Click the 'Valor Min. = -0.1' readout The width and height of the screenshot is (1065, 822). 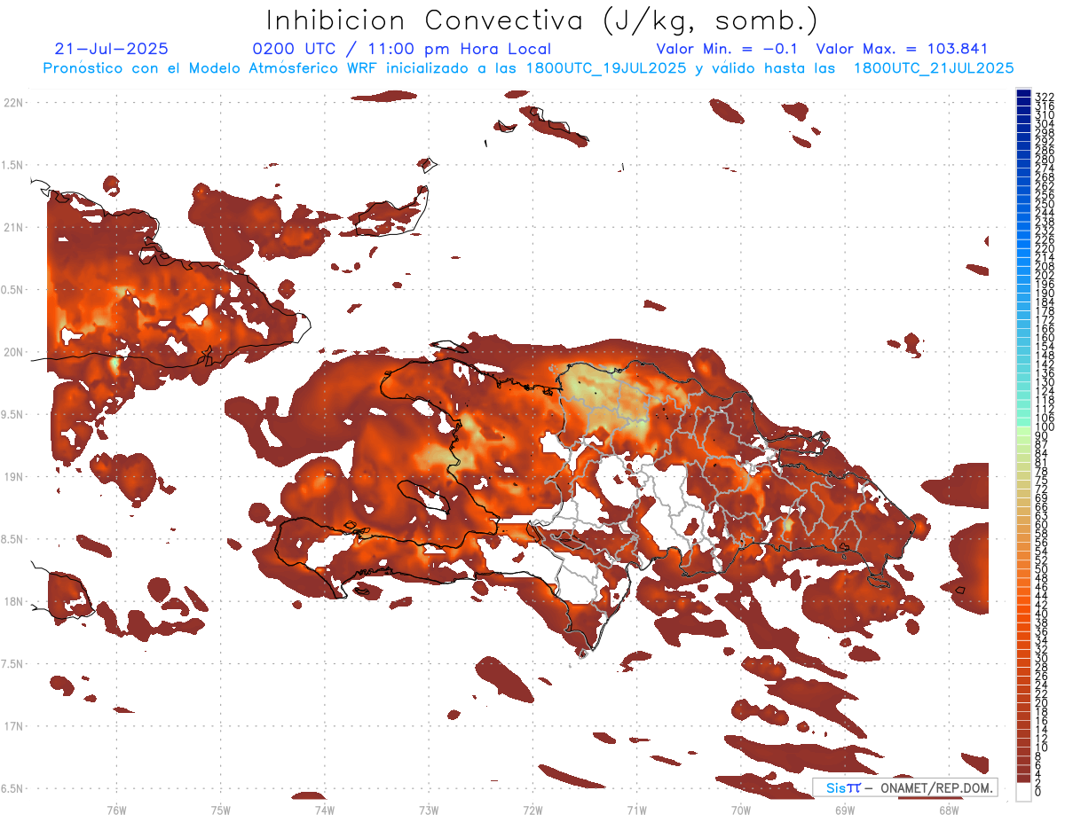[729, 49]
